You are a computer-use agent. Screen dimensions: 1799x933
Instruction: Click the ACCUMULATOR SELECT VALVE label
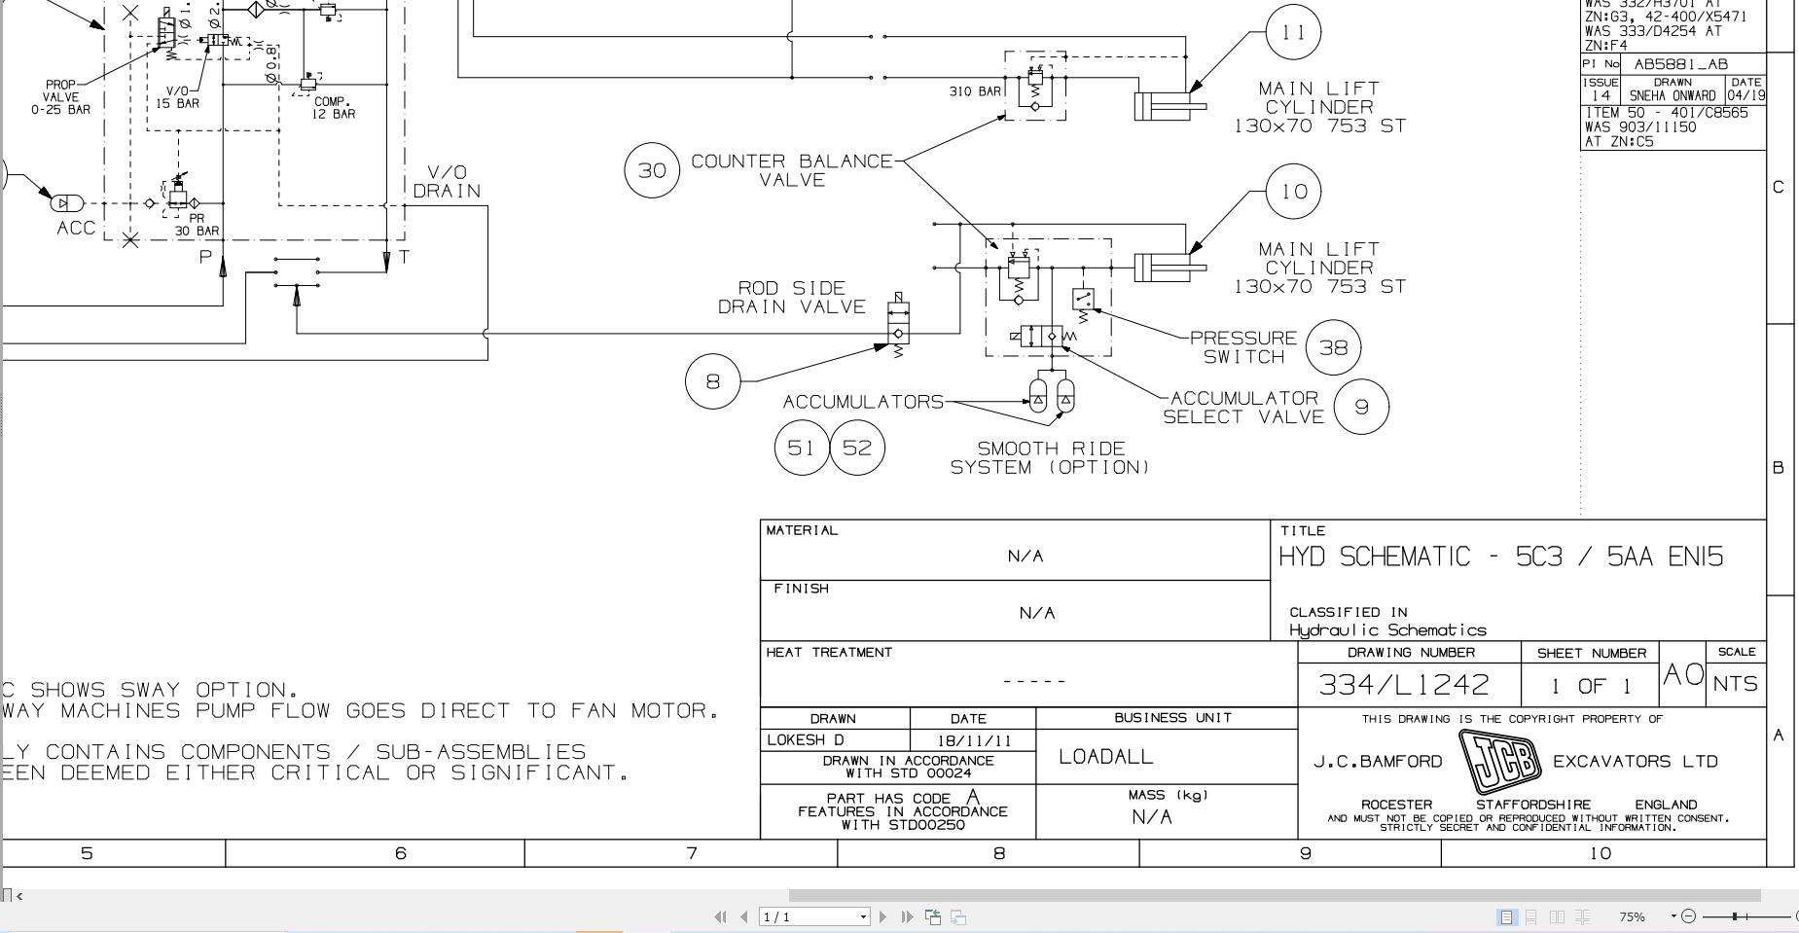click(1243, 408)
